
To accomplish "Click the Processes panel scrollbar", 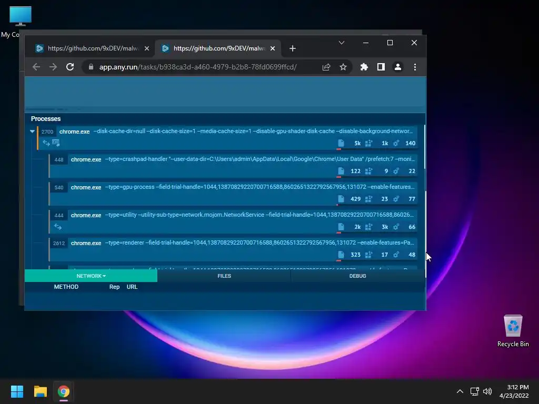I will [x=425, y=147].
